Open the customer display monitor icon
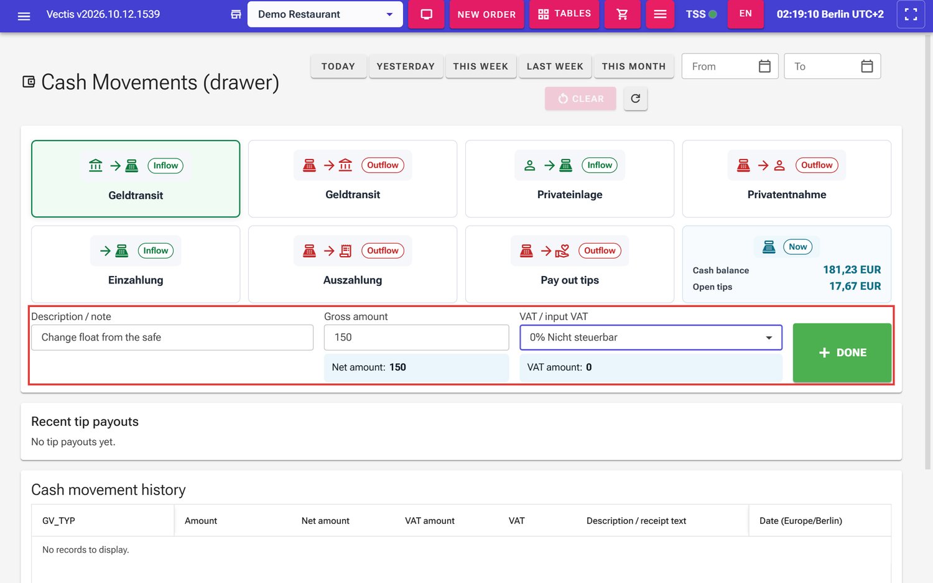Screen dimensions: 933x583 click(426, 14)
